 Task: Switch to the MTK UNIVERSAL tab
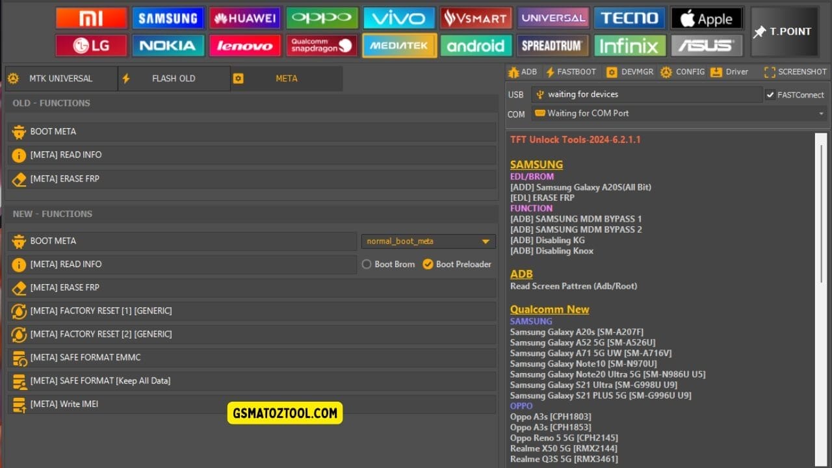tap(60, 78)
